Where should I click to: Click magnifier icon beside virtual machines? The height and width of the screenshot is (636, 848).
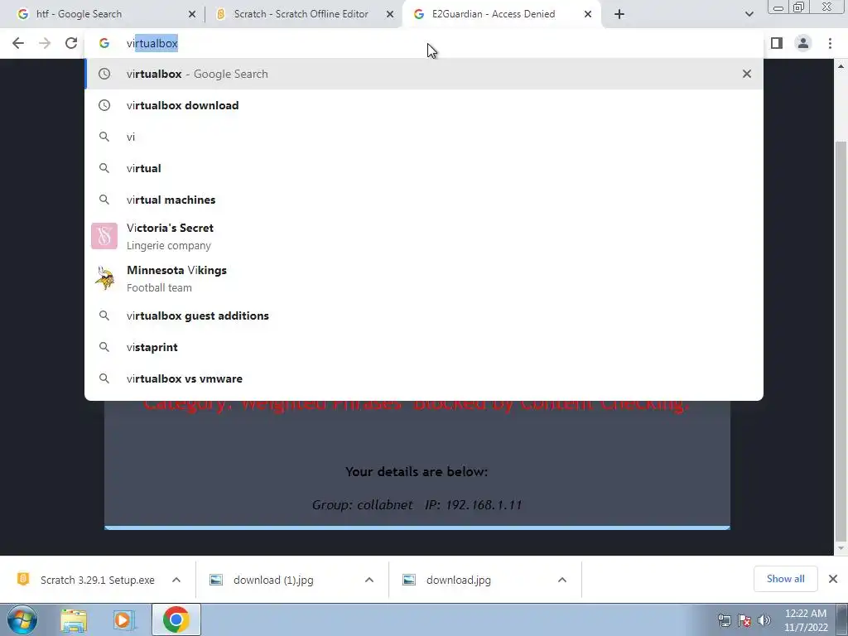click(104, 200)
